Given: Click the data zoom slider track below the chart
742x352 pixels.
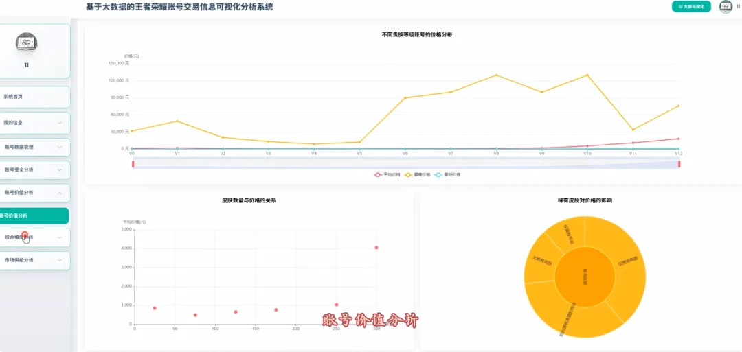Looking at the screenshot, I should click(x=406, y=164).
